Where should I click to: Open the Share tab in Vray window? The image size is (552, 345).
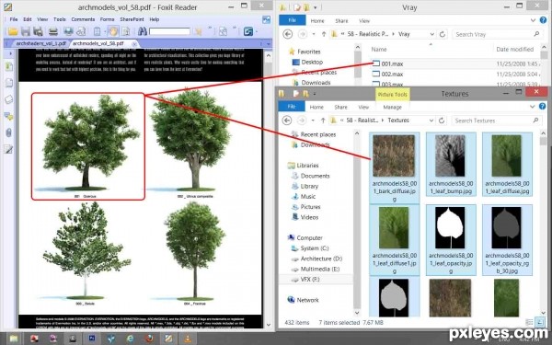(341, 21)
